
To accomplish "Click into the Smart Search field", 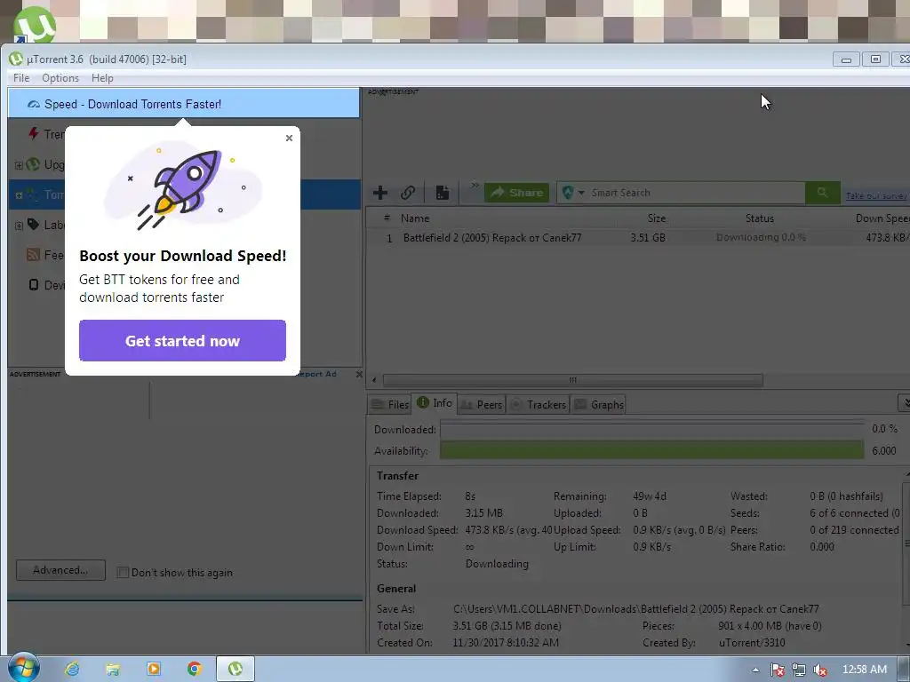I will (x=695, y=193).
